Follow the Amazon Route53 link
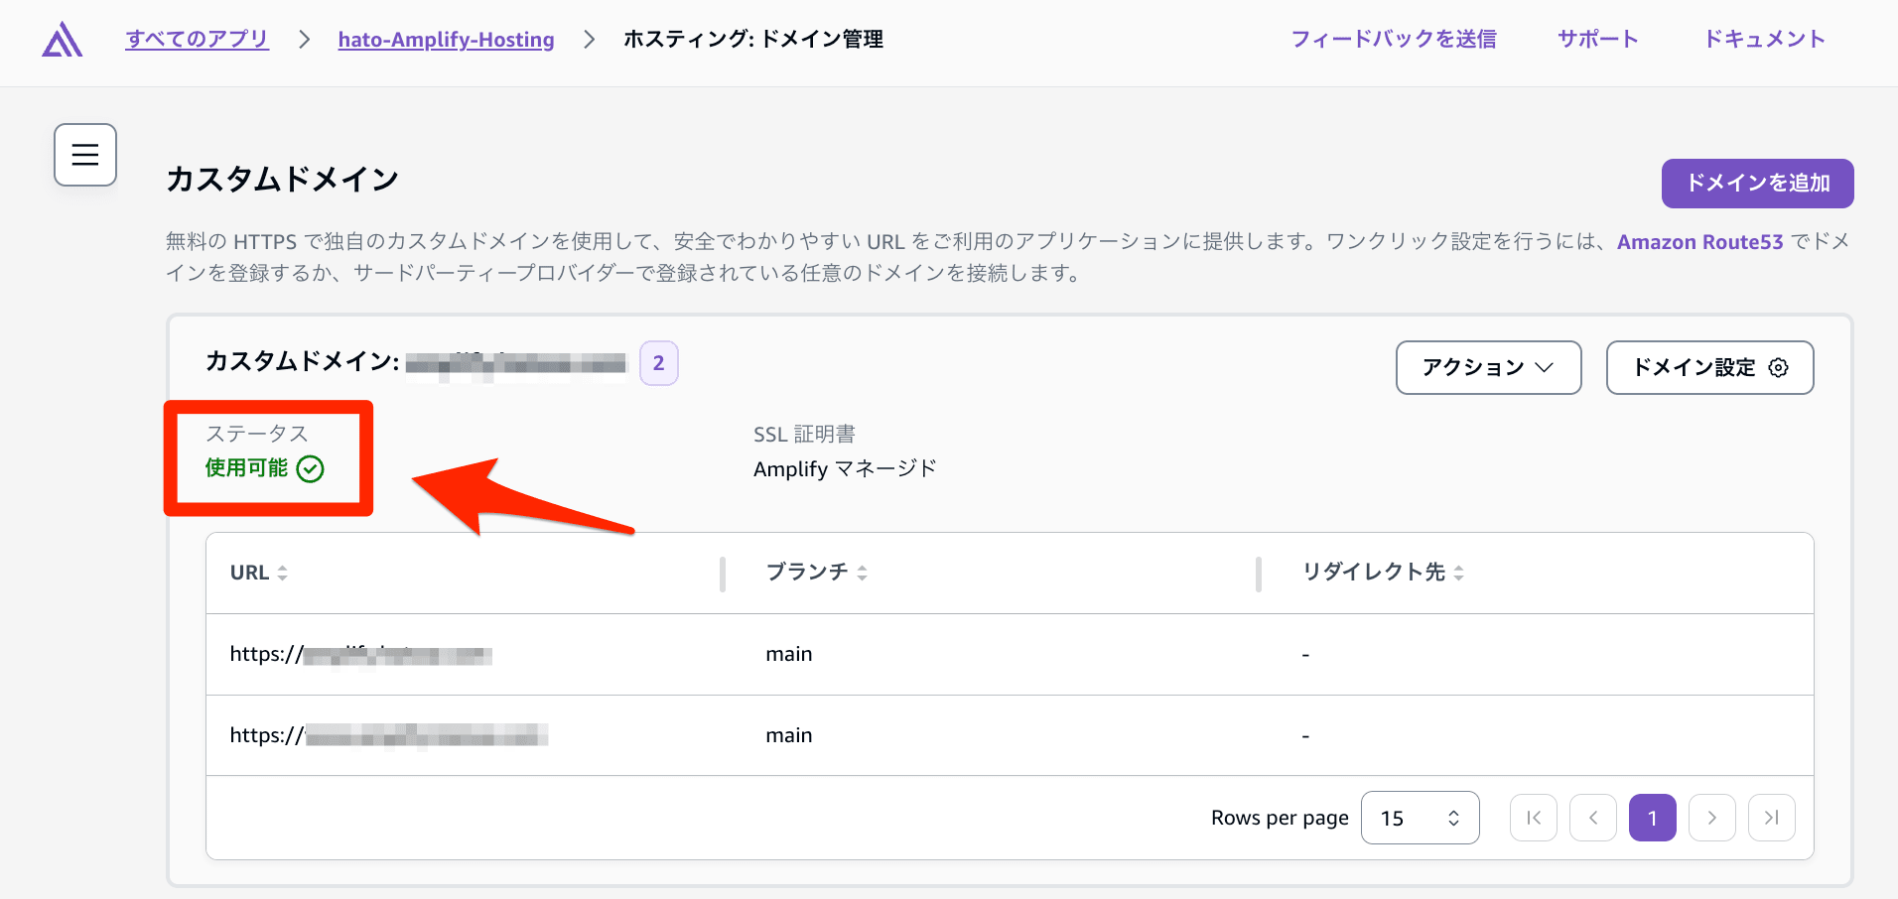1898x899 pixels. 1699,242
